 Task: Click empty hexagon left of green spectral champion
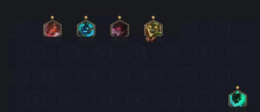(x=204, y=100)
